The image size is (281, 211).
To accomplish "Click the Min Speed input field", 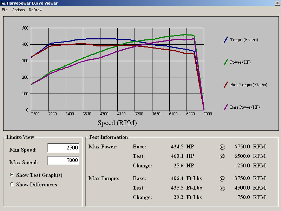I will coord(63,148).
